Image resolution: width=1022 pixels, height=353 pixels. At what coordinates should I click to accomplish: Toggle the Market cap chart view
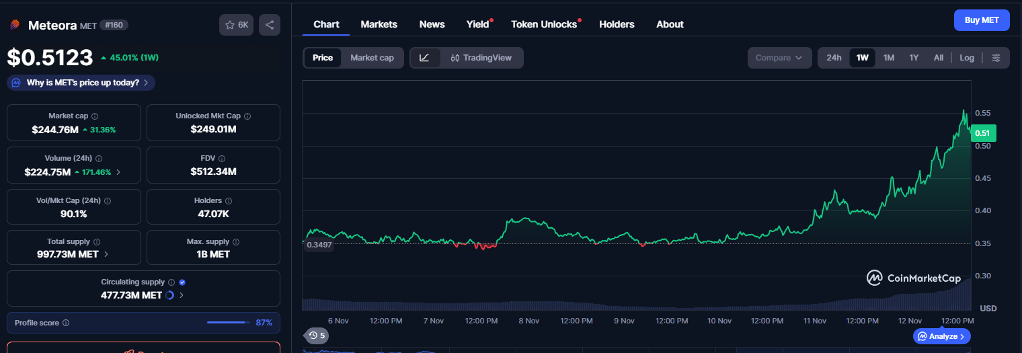click(372, 58)
